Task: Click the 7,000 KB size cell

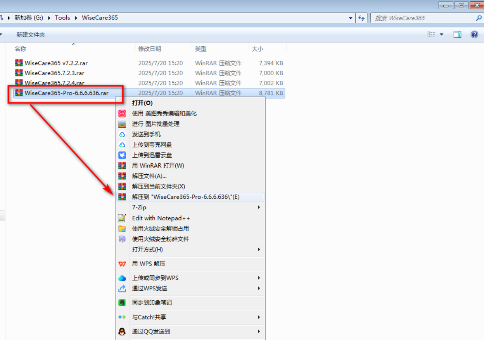Action: [271, 73]
